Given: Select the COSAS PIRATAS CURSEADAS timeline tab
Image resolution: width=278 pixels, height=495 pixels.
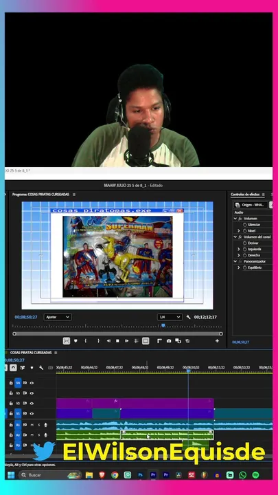Looking at the screenshot, I should 31,353.
